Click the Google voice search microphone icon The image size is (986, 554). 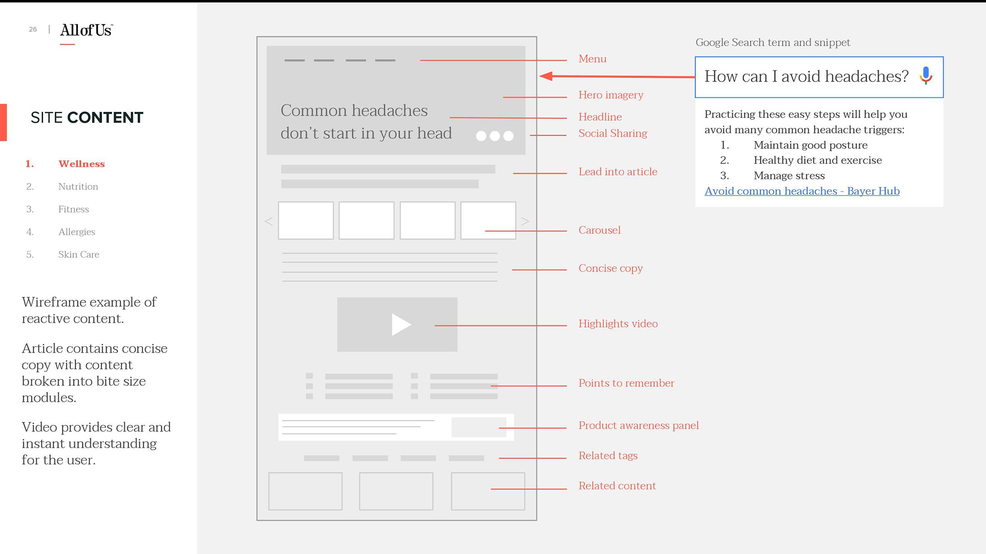[x=925, y=76]
